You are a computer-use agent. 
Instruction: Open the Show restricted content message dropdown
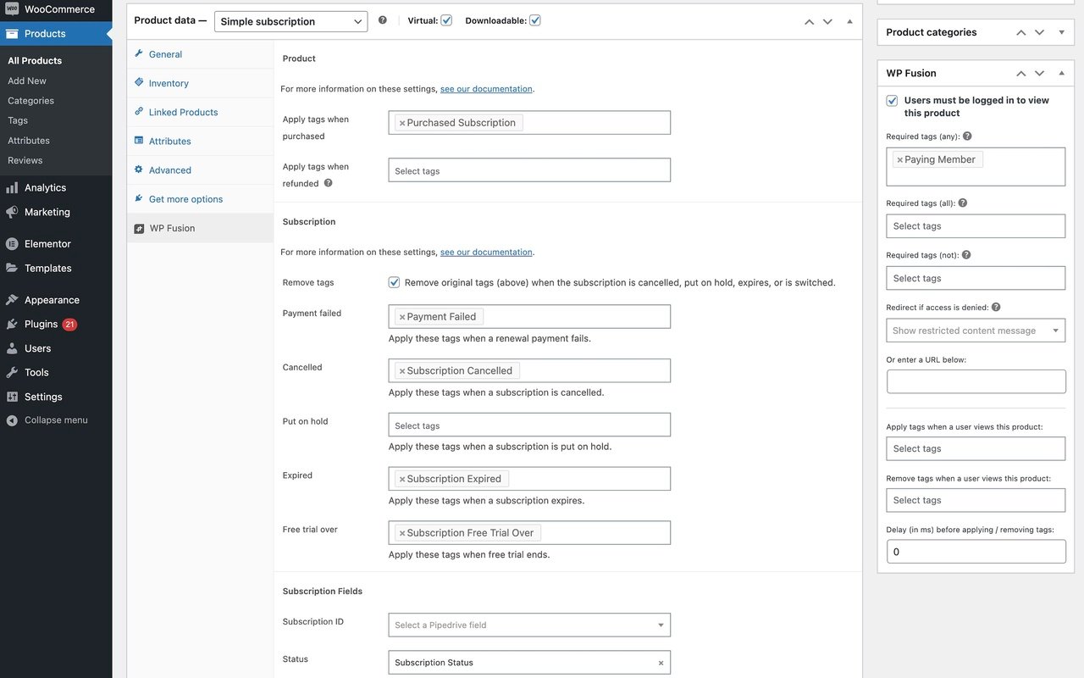pyautogui.click(x=976, y=329)
